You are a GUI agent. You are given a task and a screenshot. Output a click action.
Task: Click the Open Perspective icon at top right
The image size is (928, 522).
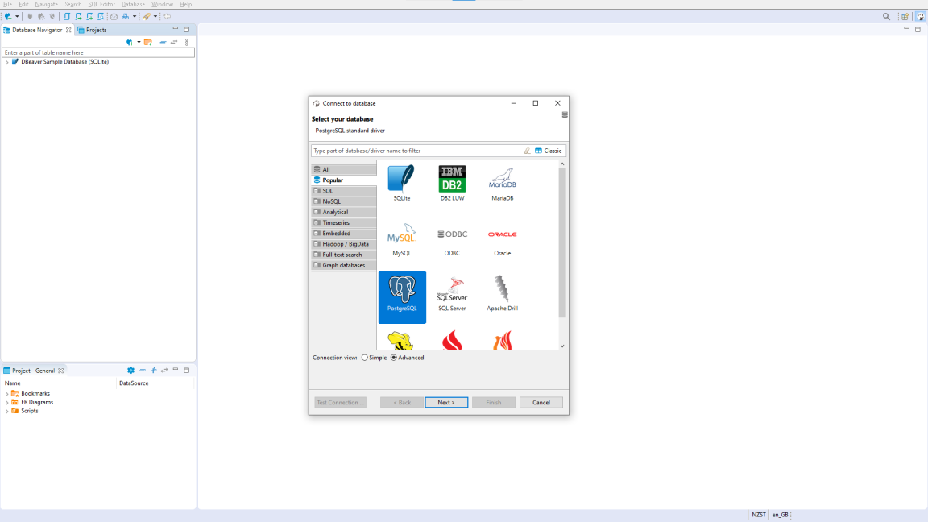[x=905, y=17]
